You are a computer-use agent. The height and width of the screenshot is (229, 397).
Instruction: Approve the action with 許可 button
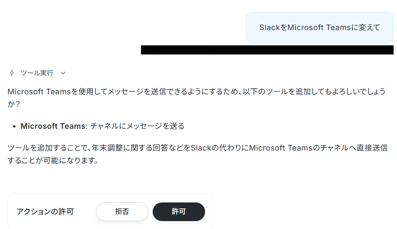pos(179,212)
